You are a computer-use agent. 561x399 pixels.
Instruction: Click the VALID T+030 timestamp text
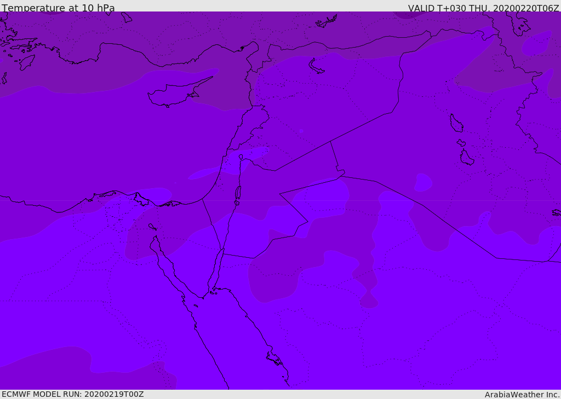click(x=483, y=8)
